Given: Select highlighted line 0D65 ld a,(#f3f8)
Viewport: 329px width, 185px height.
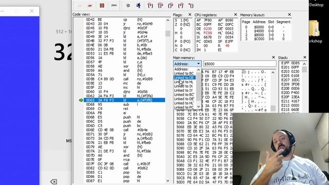Looking at the screenshot, I should point(124,100).
